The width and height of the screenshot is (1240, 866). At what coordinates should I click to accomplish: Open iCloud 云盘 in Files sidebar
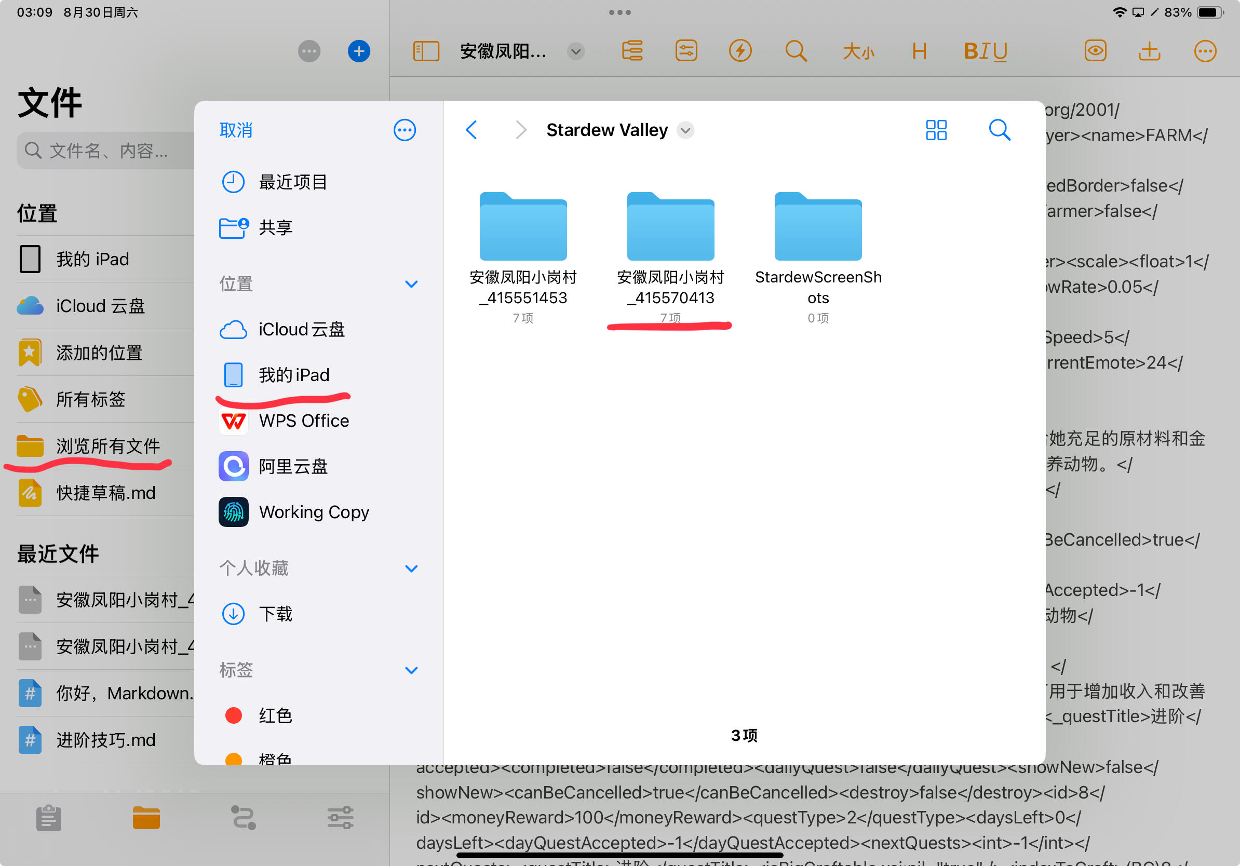106,306
